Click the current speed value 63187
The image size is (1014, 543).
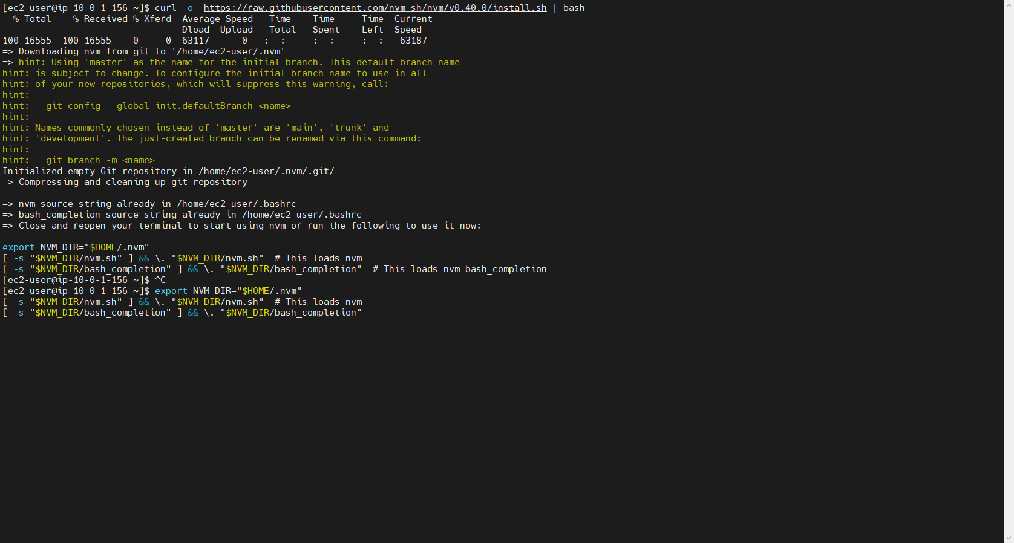click(x=413, y=41)
